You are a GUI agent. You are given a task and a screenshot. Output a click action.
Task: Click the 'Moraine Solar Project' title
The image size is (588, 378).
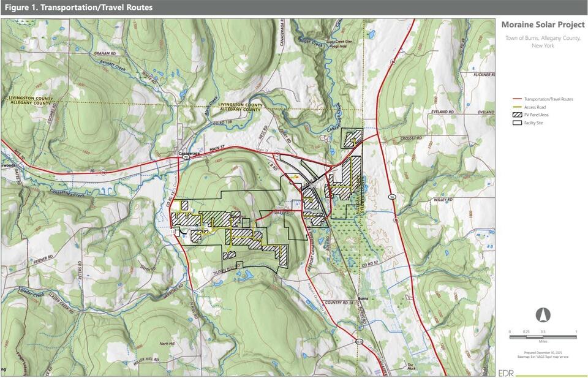coord(543,25)
